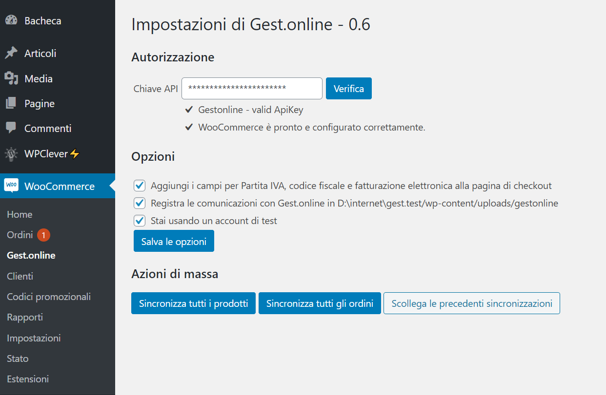The image size is (606, 395).
Task: Select the Gest.online submenu item
Action: click(31, 255)
